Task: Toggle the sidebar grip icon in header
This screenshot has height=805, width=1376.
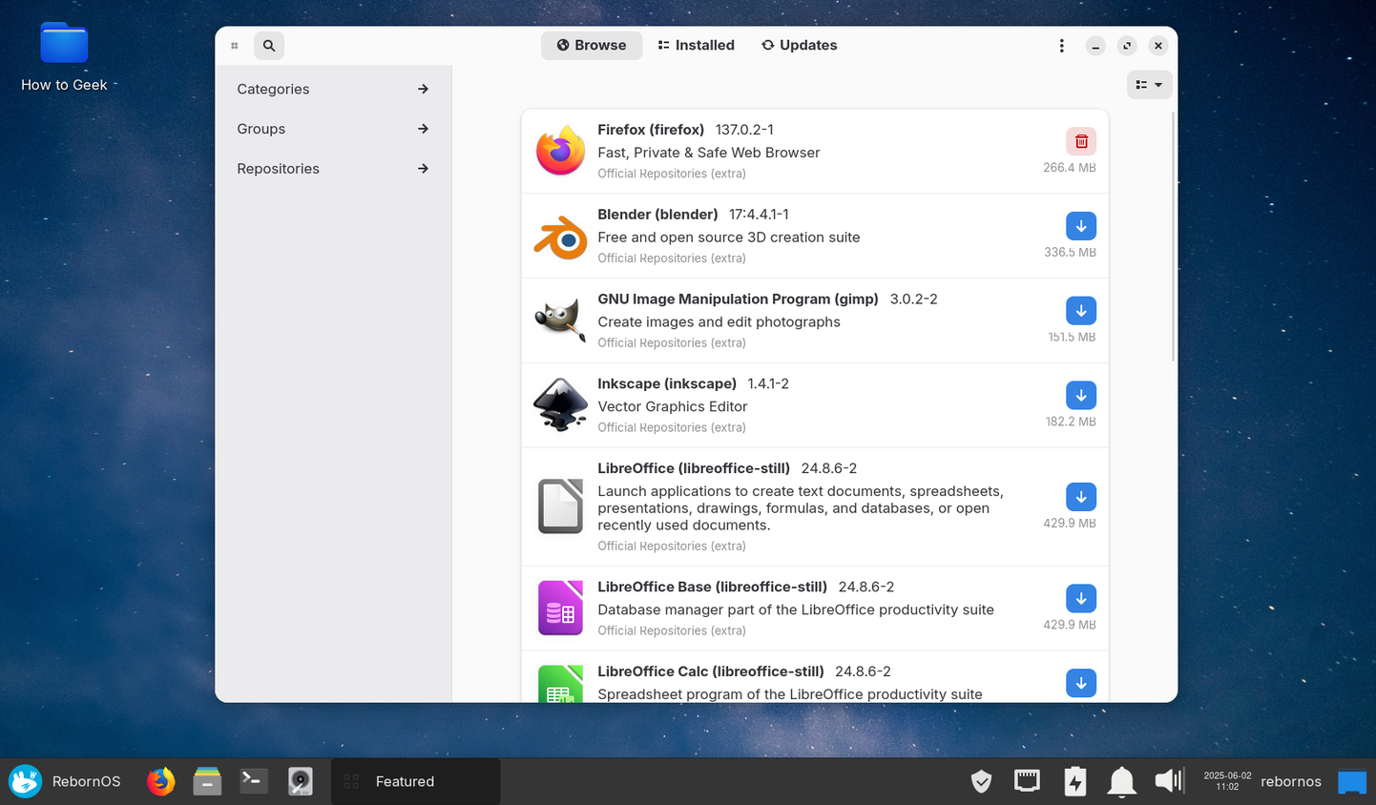Action: pyautogui.click(x=234, y=45)
